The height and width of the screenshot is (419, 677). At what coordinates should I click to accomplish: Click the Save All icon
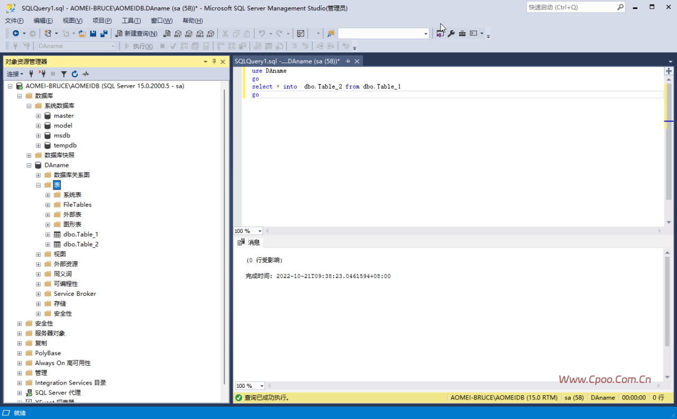click(104, 33)
